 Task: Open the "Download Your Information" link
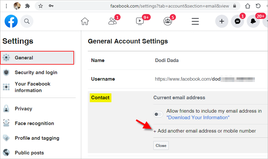click(x=198, y=118)
